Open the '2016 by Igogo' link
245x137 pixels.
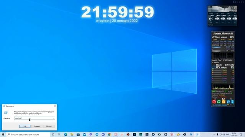220,105
